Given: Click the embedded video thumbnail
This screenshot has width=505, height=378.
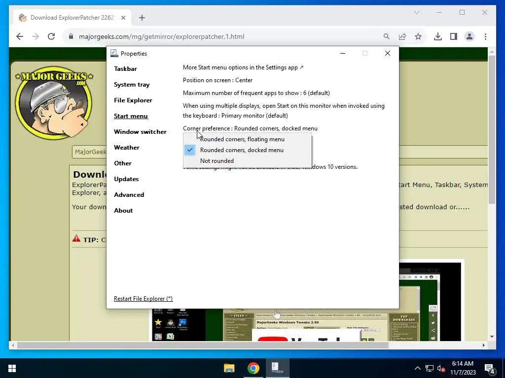Looking at the screenshot, I should point(307,325).
